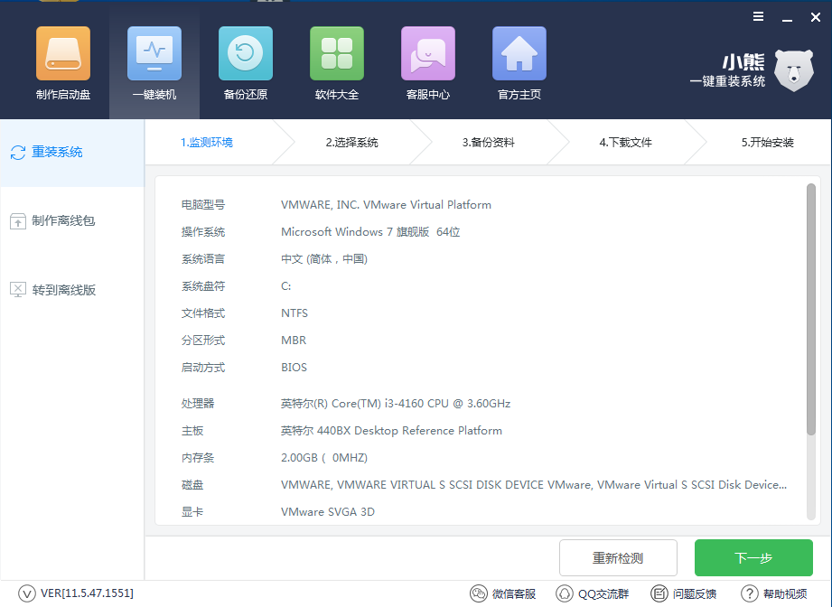Image resolution: width=832 pixels, height=607 pixels.
Task: Open the hamburger menu
Action: pos(758,16)
